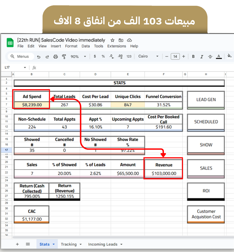This screenshot has height=252, width=234.
Task: Click the font size 14 field
Action: point(175,57)
